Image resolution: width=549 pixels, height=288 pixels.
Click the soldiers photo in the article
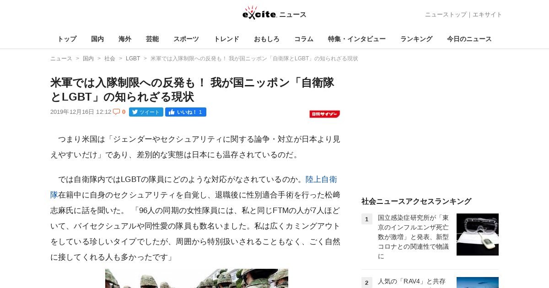(x=197, y=278)
